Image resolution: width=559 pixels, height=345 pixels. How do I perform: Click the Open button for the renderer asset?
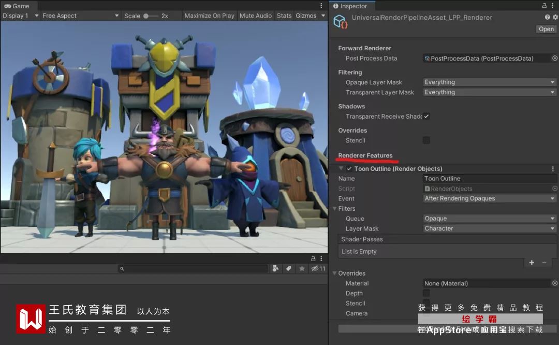[x=546, y=29]
